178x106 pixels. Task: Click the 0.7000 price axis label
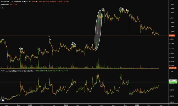coord(172,44)
